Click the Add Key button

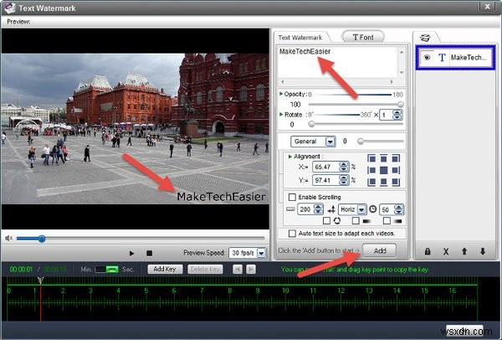click(165, 269)
